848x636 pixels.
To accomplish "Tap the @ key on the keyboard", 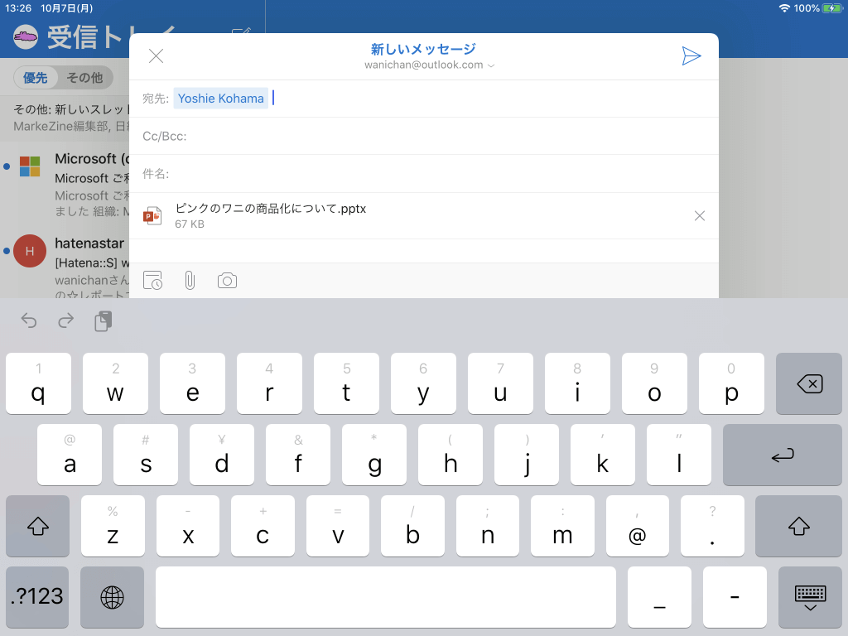I will [638, 526].
